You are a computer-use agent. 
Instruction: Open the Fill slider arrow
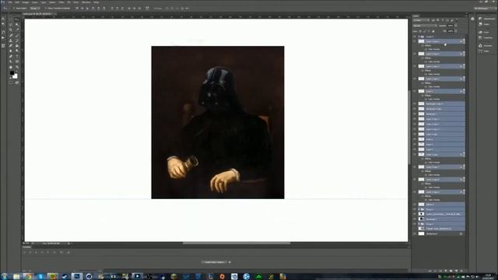pos(456,31)
